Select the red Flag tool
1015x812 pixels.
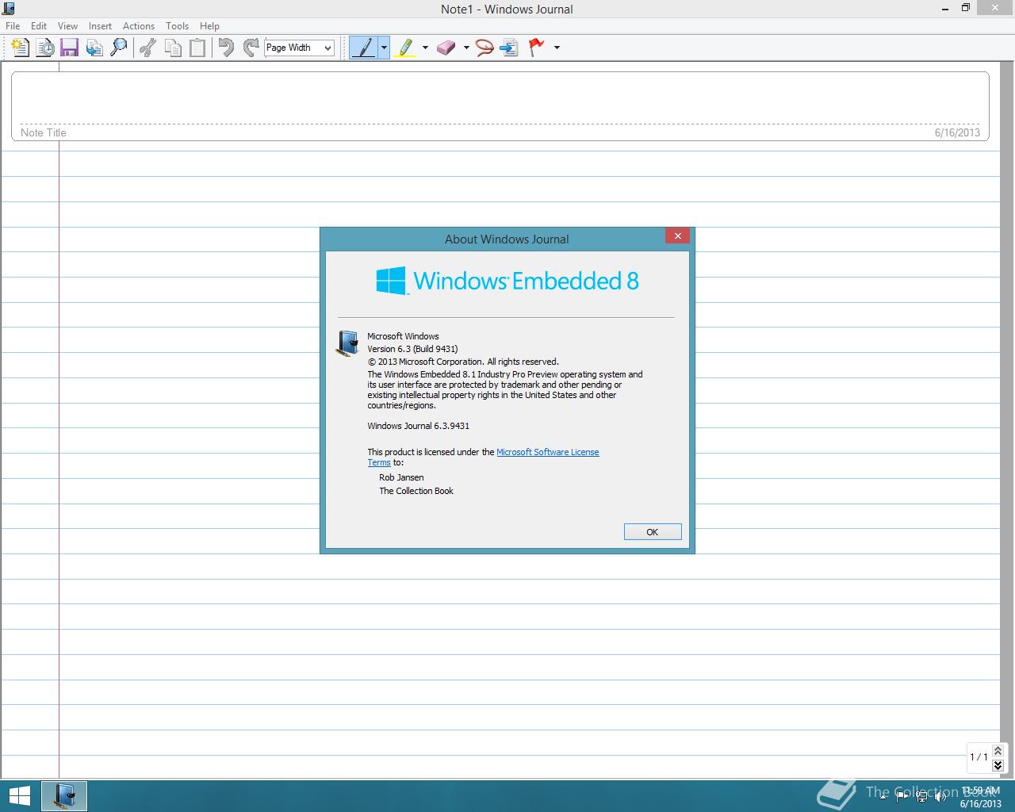tap(537, 48)
